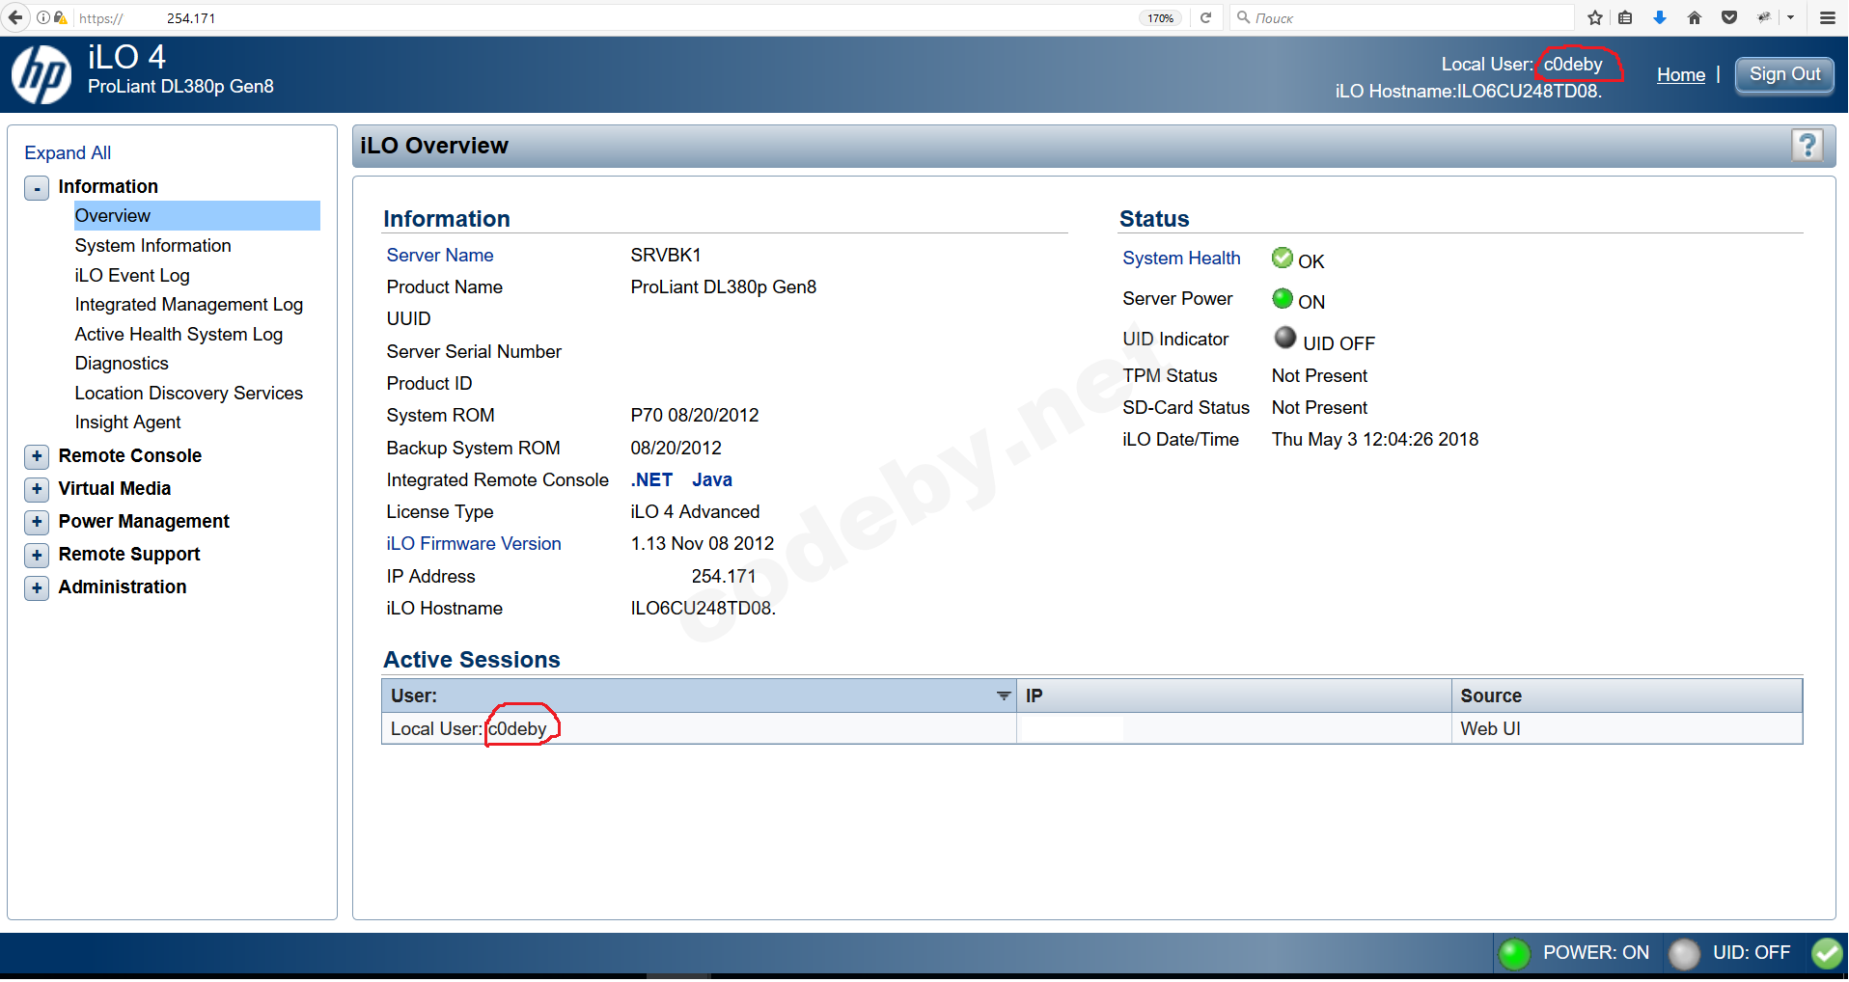1849x982 pixels.
Task: Click the Administration section label
Action: [123, 587]
